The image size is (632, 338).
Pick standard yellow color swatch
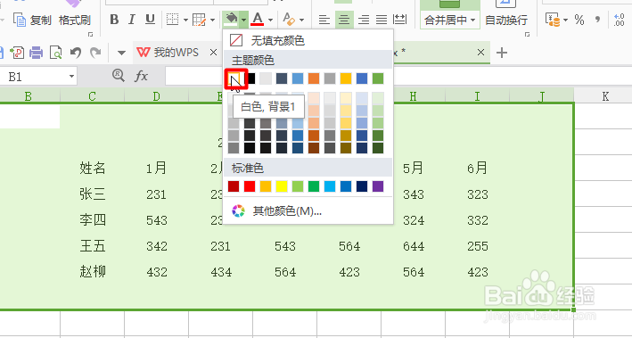click(282, 186)
